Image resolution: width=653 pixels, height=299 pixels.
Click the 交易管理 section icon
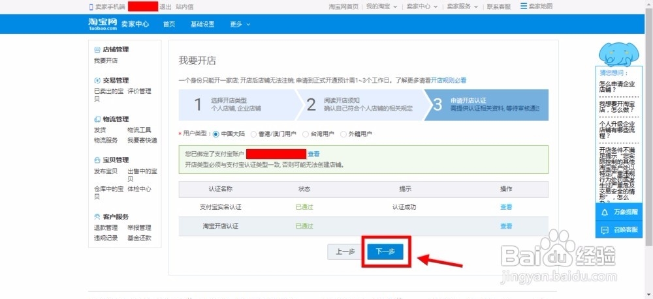click(x=97, y=81)
